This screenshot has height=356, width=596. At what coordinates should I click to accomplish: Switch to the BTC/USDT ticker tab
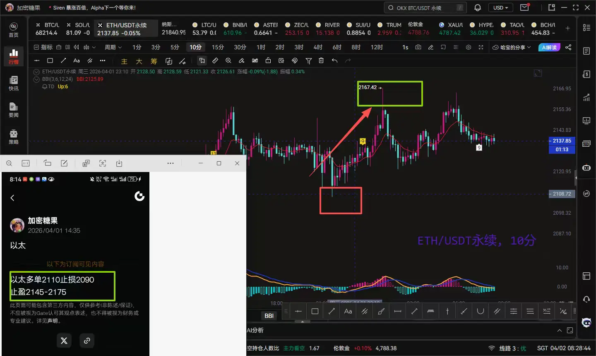coord(47,29)
